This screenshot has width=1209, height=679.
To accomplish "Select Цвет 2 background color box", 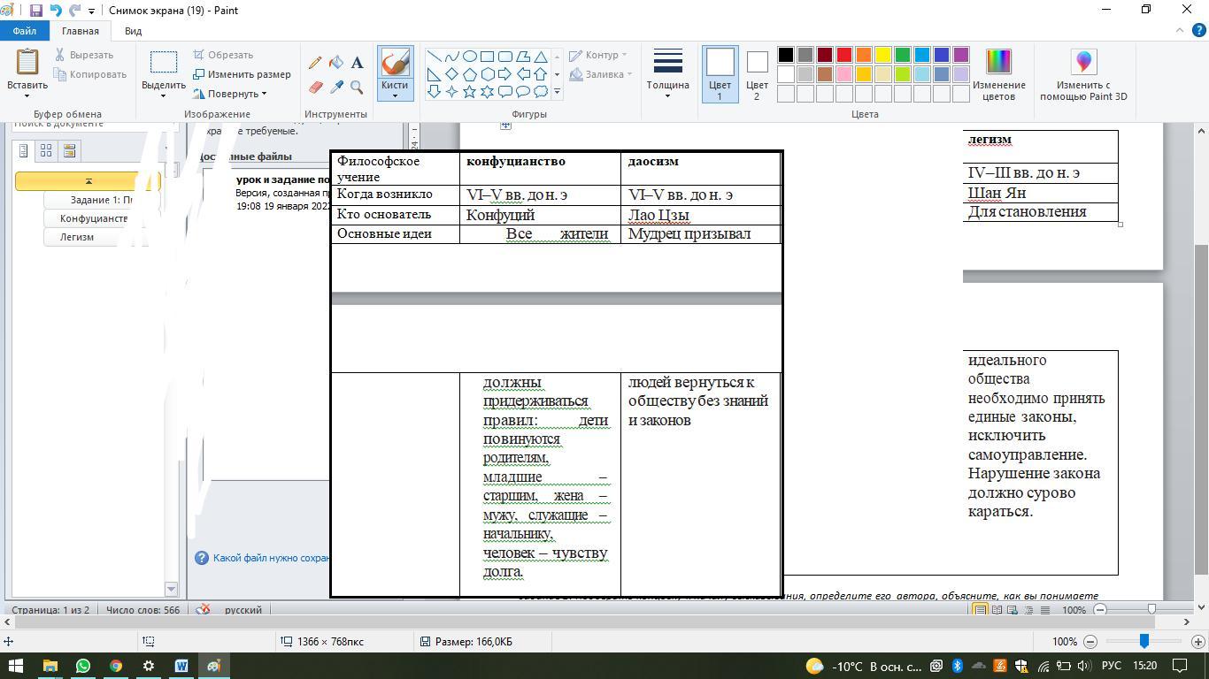I will 757,74.
